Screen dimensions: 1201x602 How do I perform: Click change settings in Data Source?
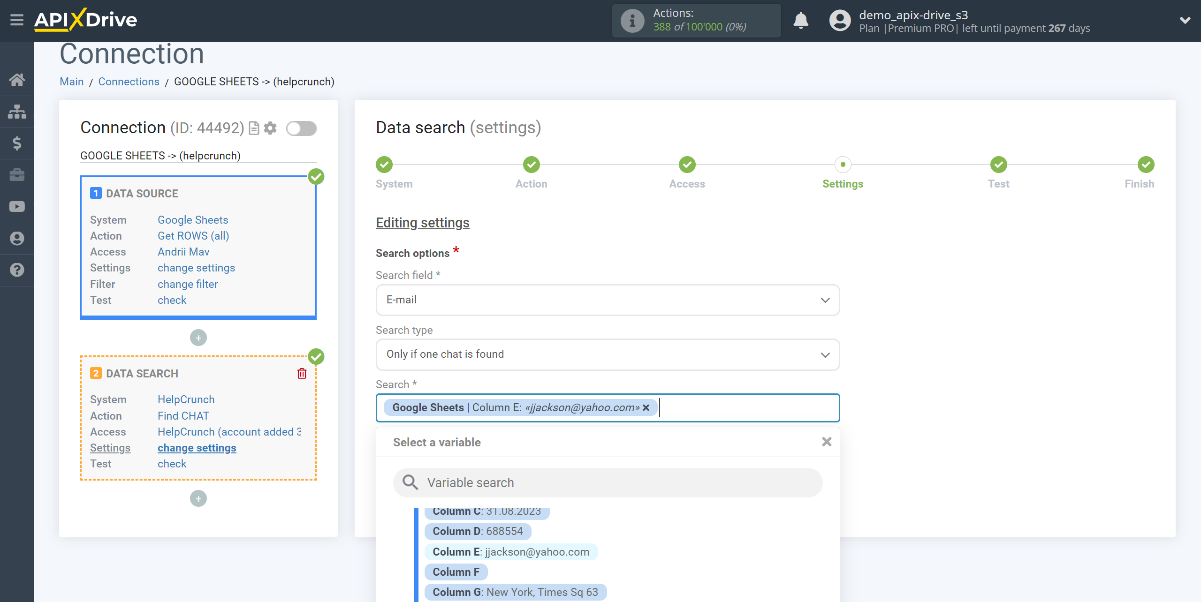pyautogui.click(x=196, y=268)
